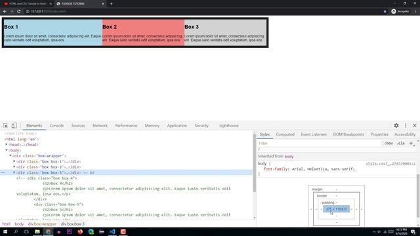This screenshot has height=236, width=420.
Task: Open the DevTools three-dot menu
Action: [406, 125]
